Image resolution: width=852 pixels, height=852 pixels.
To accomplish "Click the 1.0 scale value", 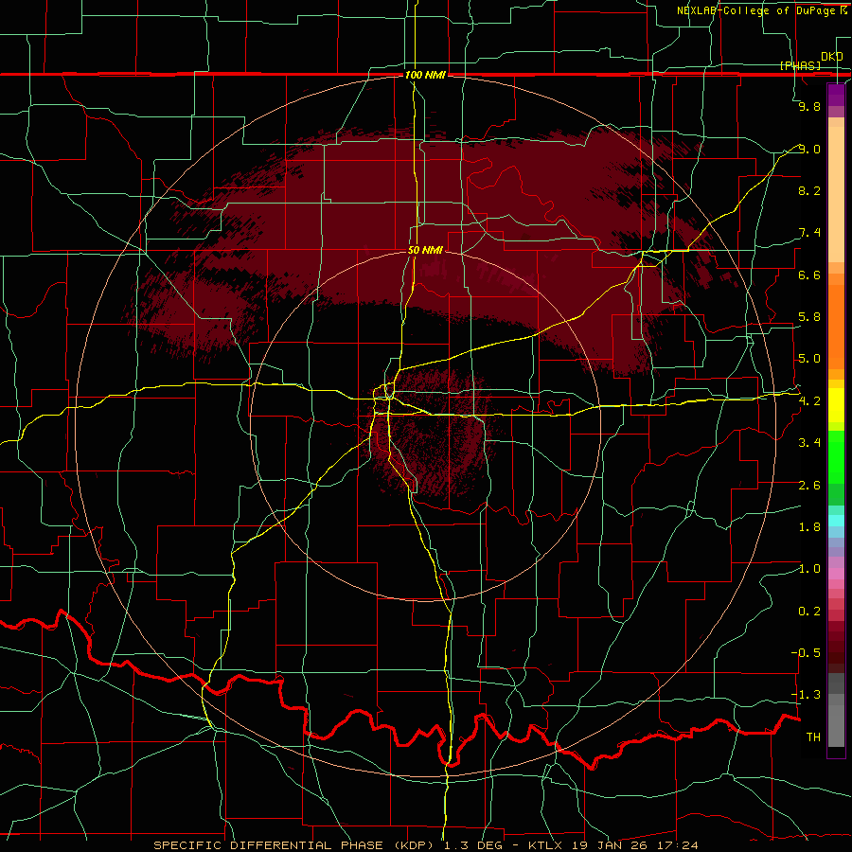I will (809, 569).
